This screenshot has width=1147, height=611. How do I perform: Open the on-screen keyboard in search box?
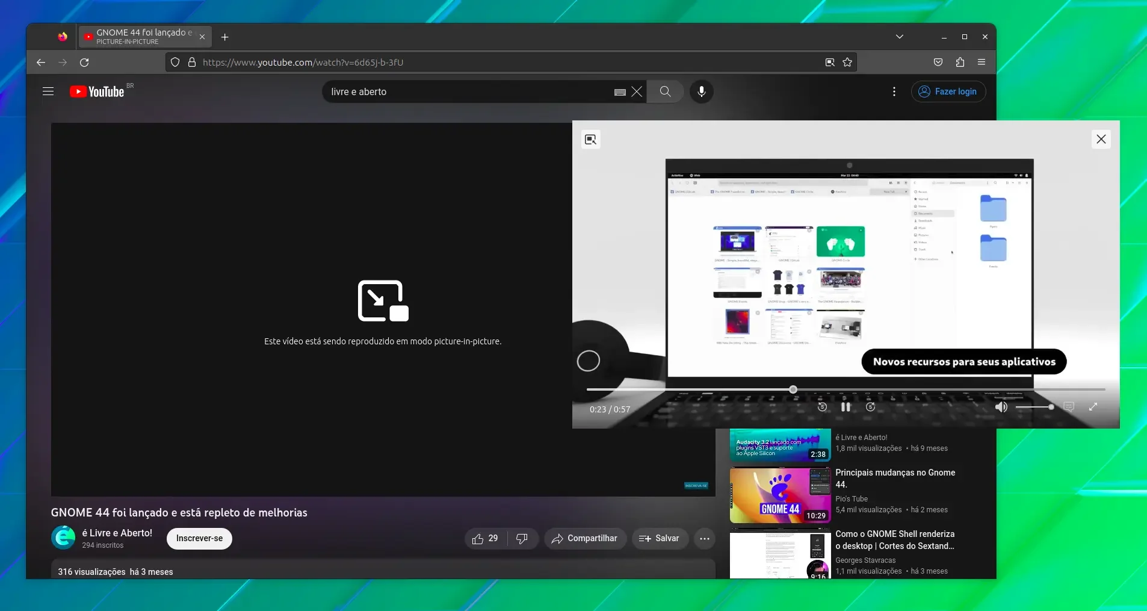pyautogui.click(x=620, y=92)
